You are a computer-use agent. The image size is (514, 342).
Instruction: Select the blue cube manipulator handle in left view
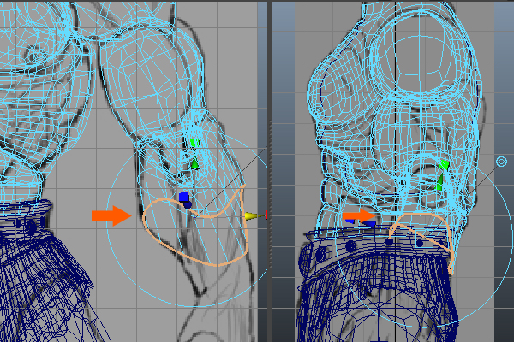click(x=184, y=197)
